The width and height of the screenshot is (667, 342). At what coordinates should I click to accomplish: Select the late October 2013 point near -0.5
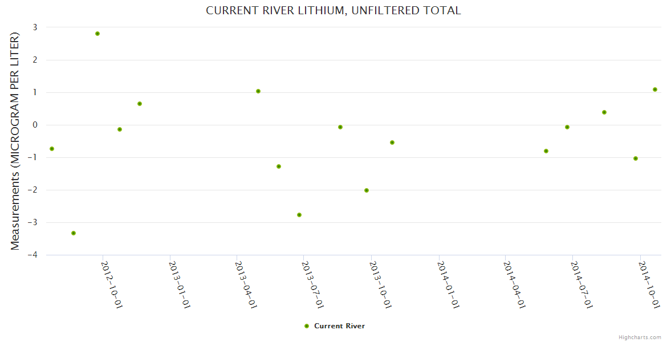click(392, 142)
